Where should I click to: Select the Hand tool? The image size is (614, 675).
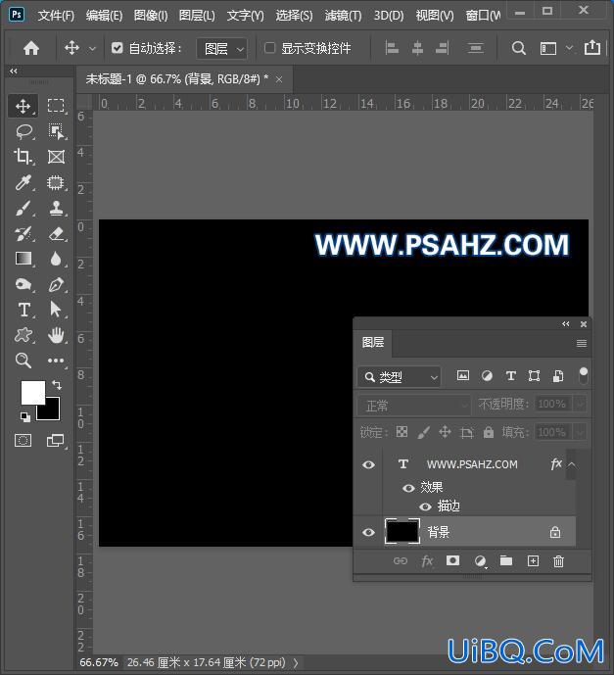tap(56, 335)
